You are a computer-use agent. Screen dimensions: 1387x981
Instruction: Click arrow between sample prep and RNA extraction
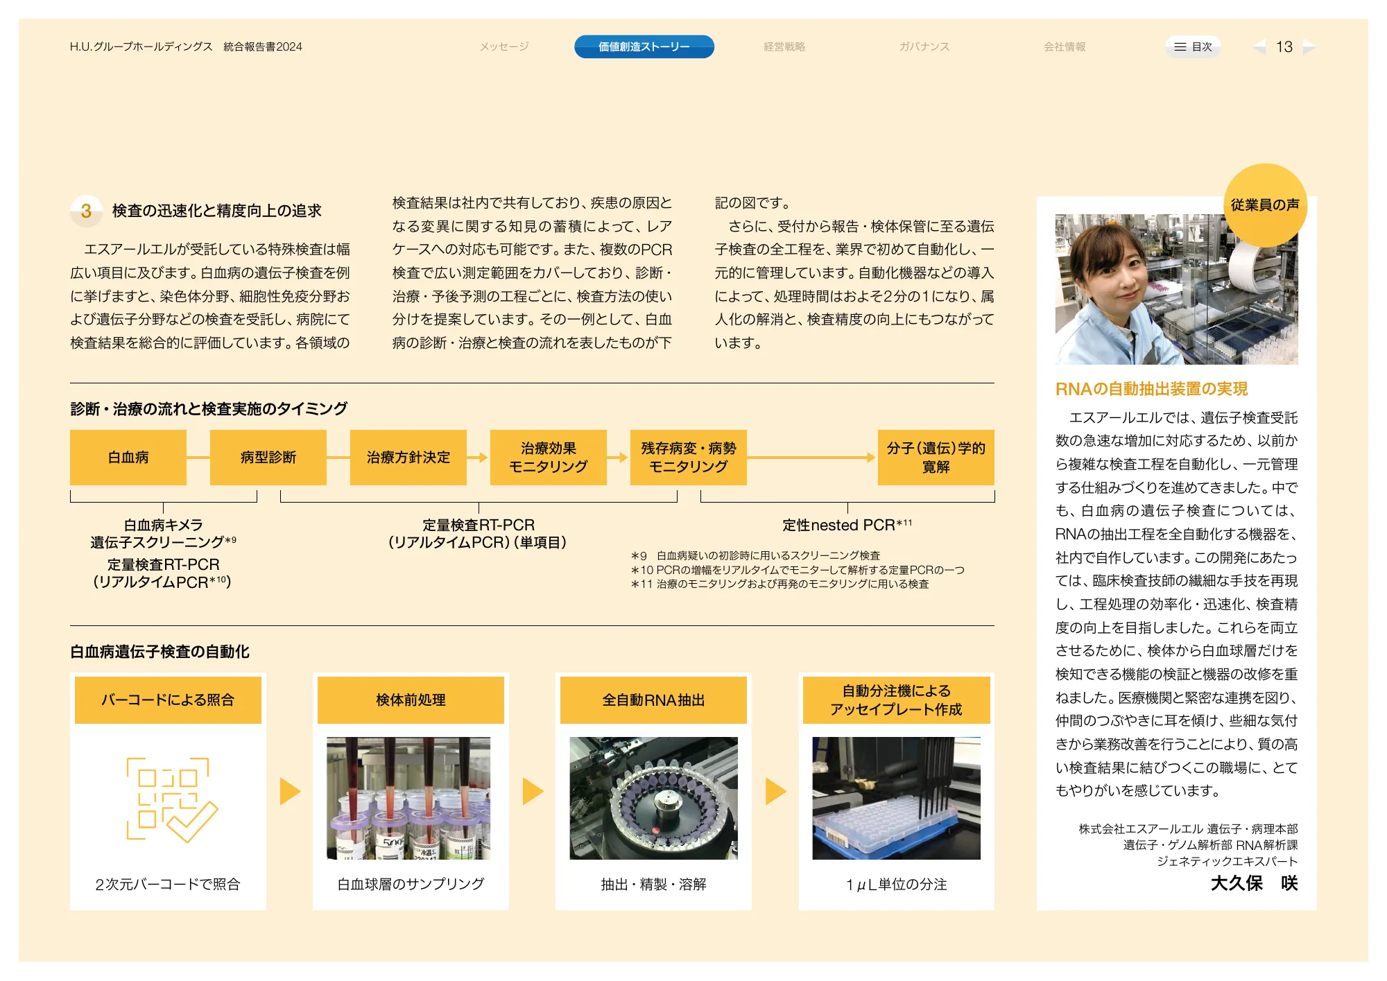[532, 791]
